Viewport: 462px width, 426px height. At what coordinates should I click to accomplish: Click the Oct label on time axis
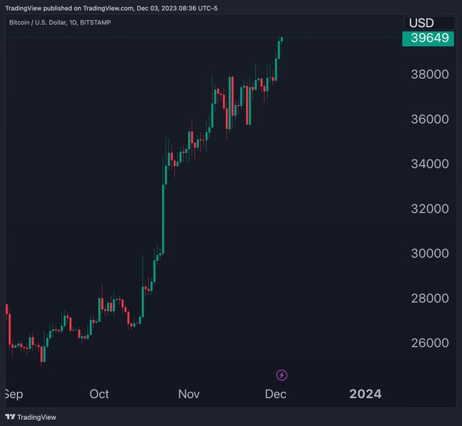99,394
